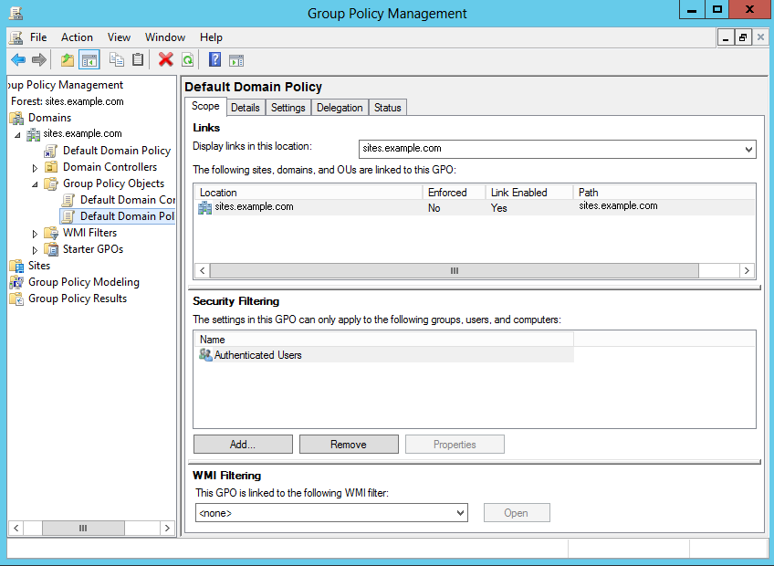Screen dimensions: 774x566
Task: Click the Authenticated Users group icon
Action: click(x=205, y=354)
